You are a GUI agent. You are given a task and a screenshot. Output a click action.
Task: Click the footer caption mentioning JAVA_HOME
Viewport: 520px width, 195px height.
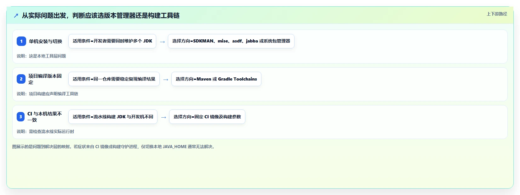(x=114, y=147)
